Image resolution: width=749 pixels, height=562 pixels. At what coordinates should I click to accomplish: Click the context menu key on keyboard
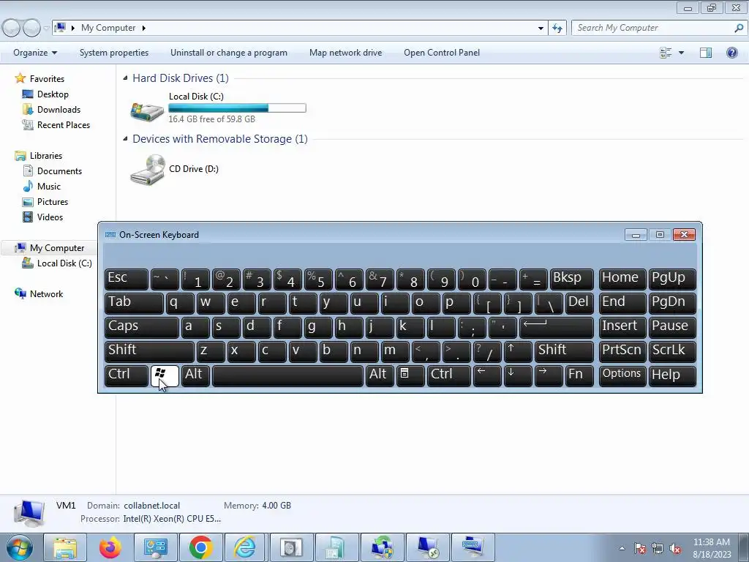[410, 375]
